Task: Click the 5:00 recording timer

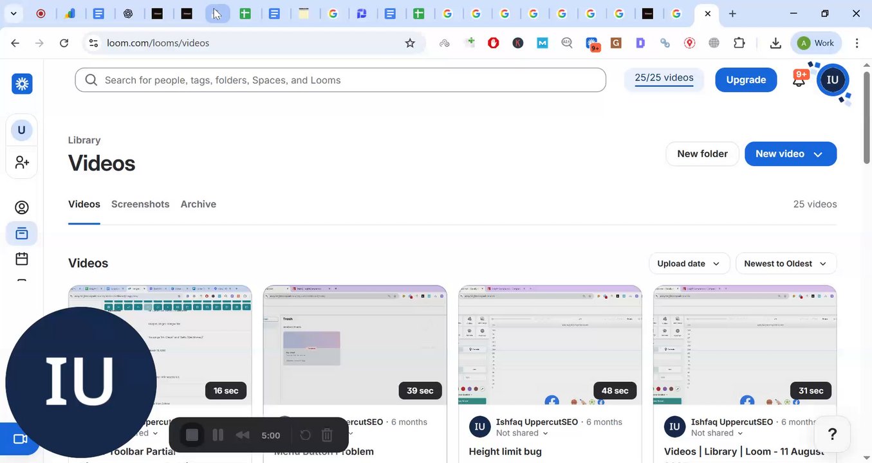Action: 271,435
